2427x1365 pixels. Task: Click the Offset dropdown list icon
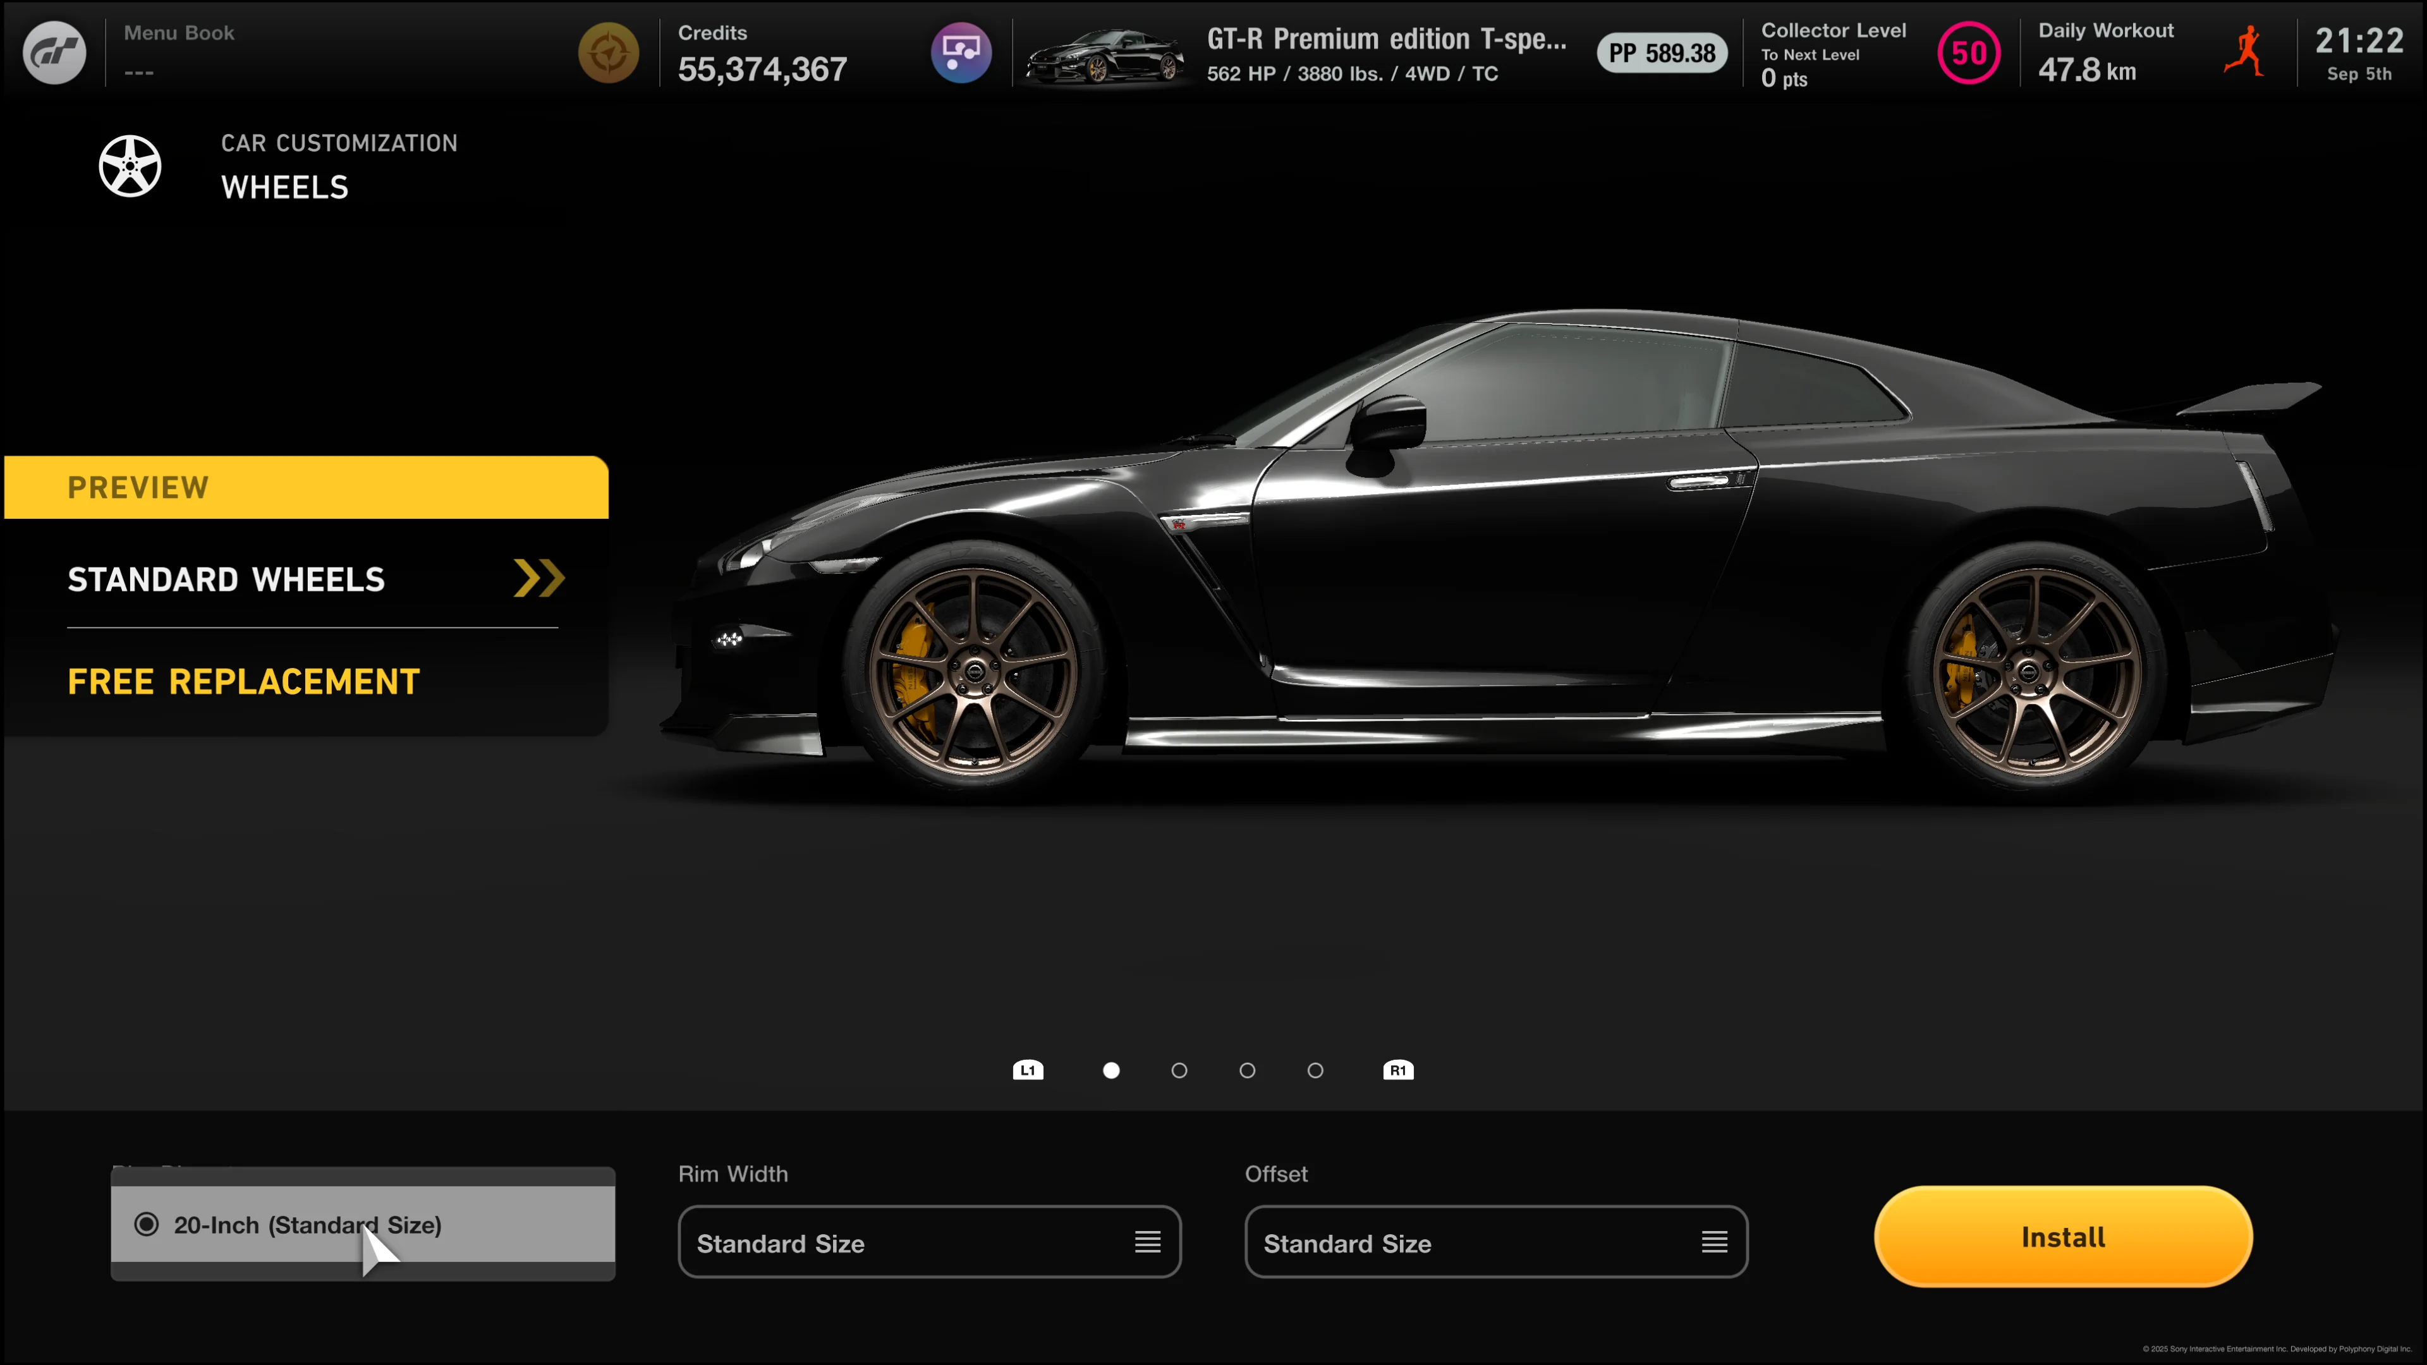coord(1715,1242)
